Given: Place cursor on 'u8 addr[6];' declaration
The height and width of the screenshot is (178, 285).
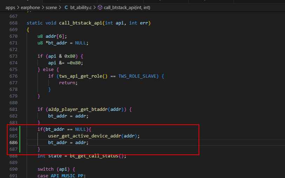Looking at the screenshot, I should pos(52,36).
